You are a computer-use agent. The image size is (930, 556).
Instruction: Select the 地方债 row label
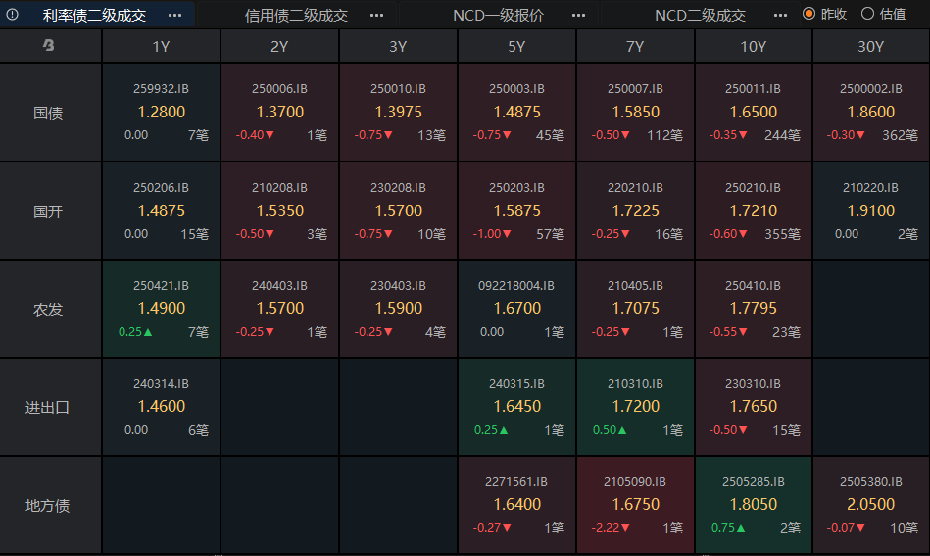point(47,506)
